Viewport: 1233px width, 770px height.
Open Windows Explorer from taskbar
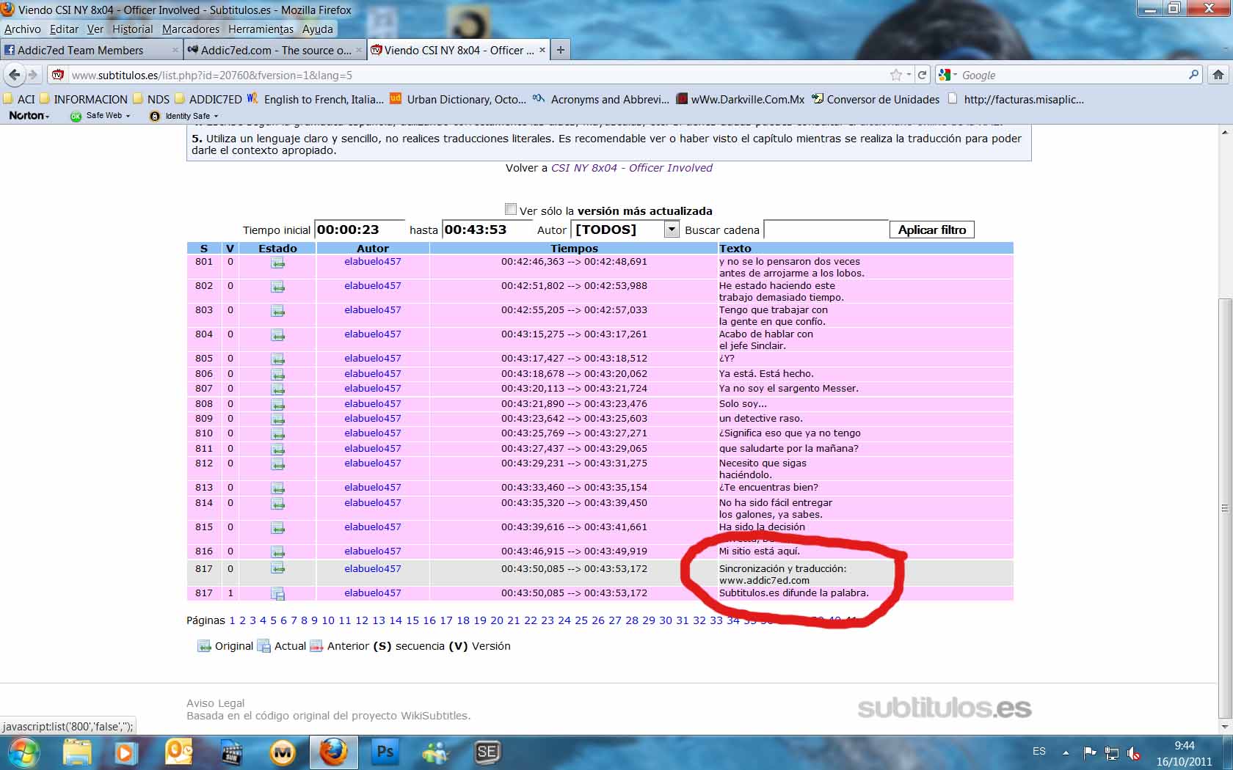coord(77,752)
